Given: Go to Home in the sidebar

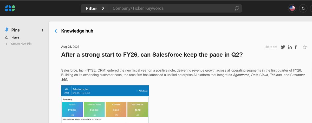Looking at the screenshot, I should [x=15, y=38].
